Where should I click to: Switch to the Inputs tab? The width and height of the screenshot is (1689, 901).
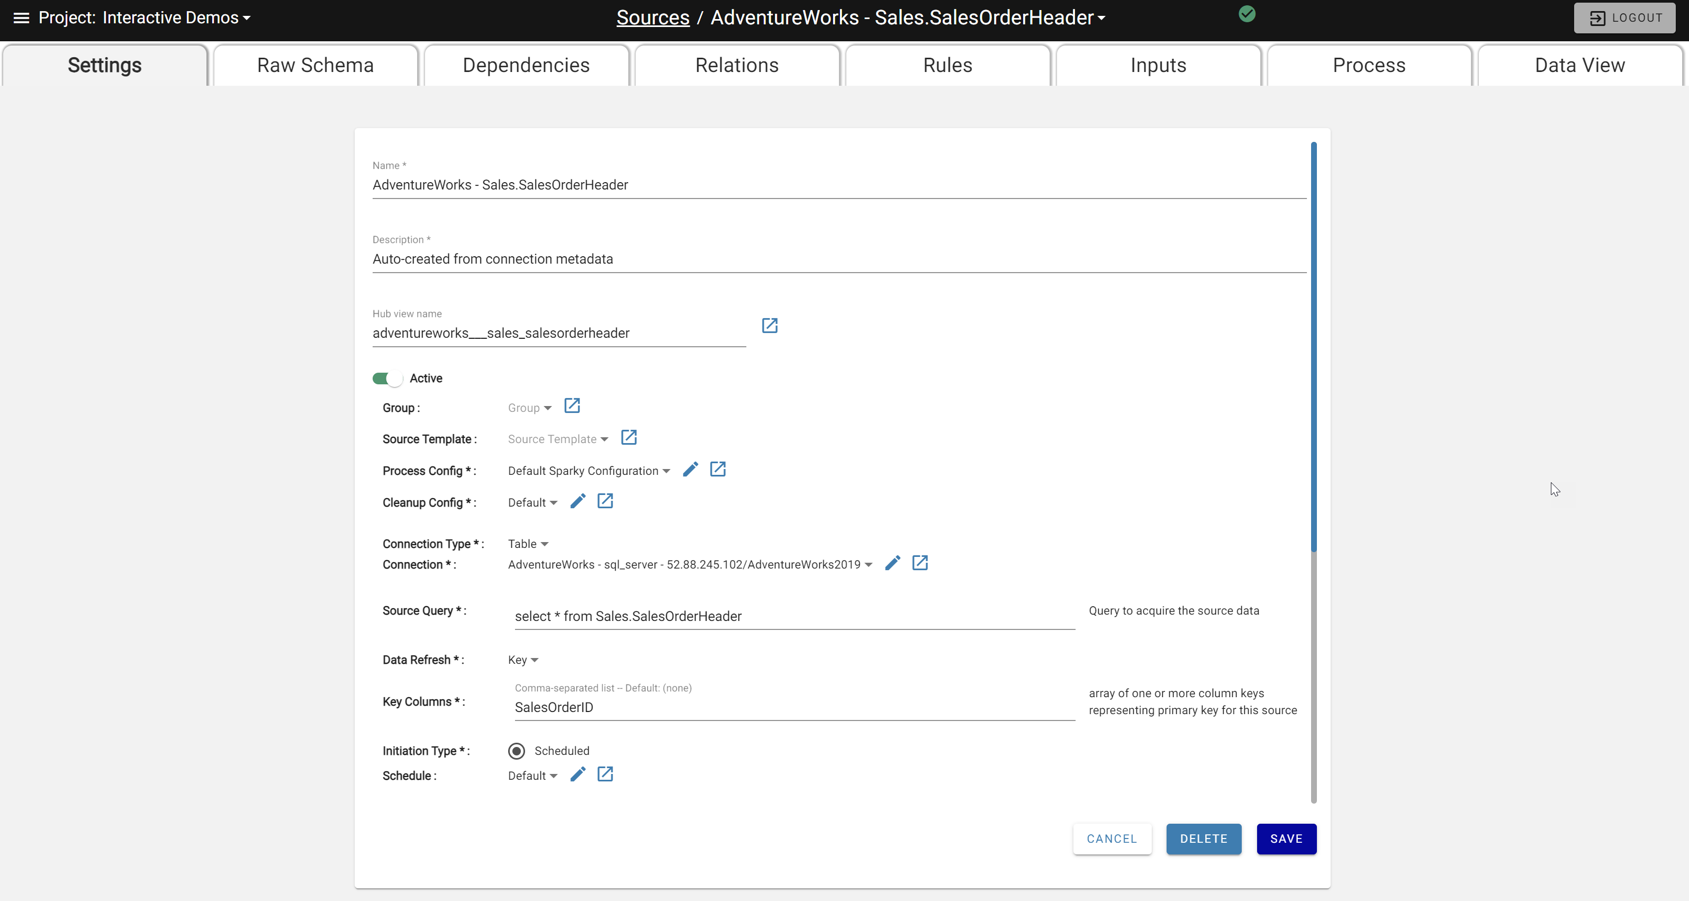[1159, 65]
